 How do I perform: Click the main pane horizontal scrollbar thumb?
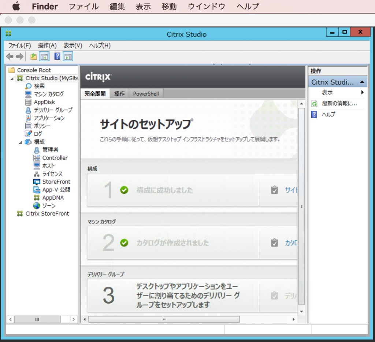point(164,319)
